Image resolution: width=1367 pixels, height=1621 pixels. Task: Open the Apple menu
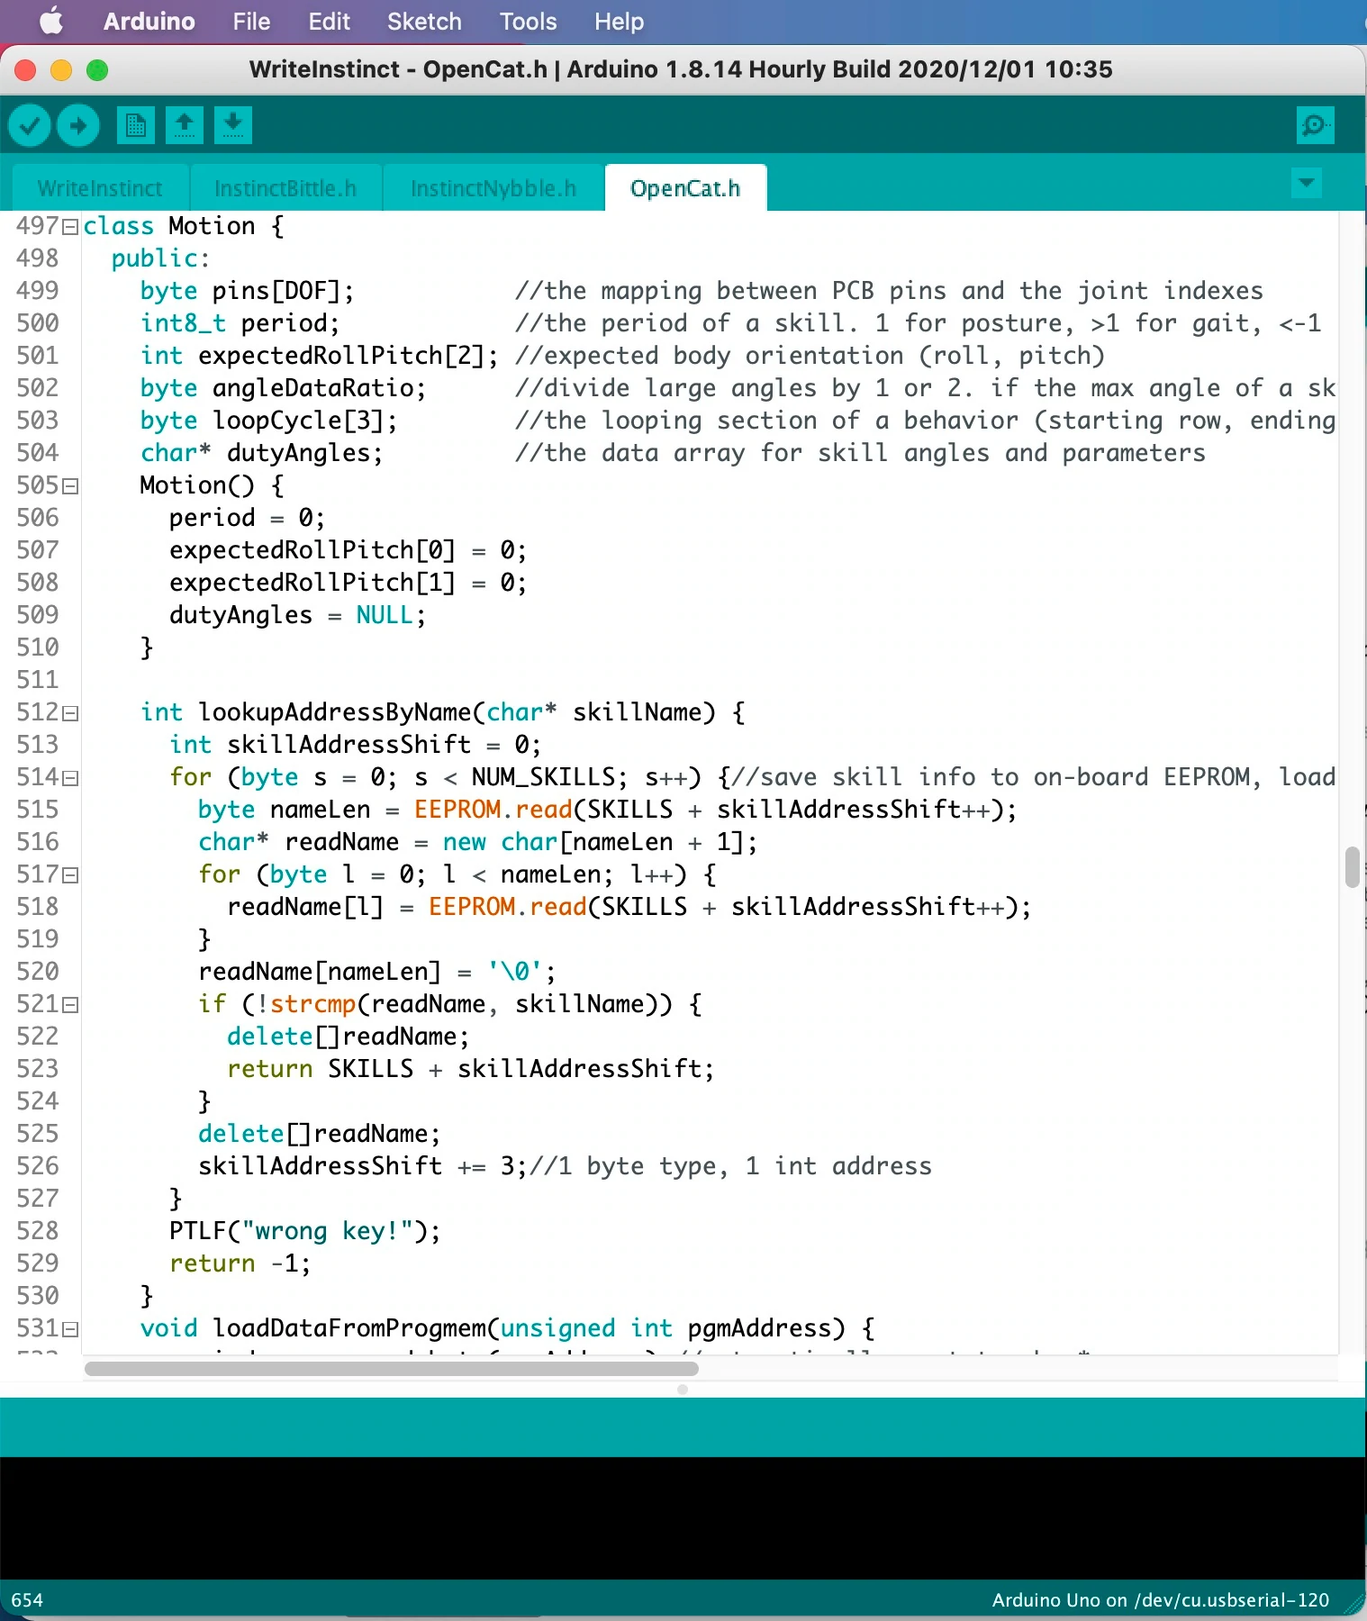(x=52, y=21)
